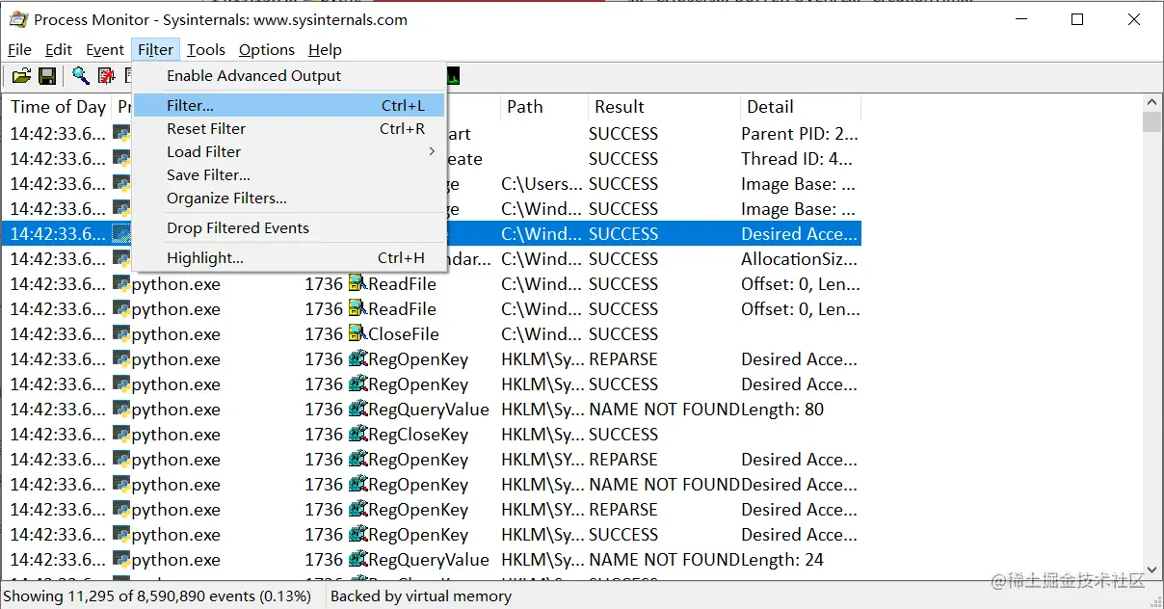This screenshot has width=1164, height=609.
Task: Click the 'Parent PID: 2...' detail cell
Action: (800, 134)
